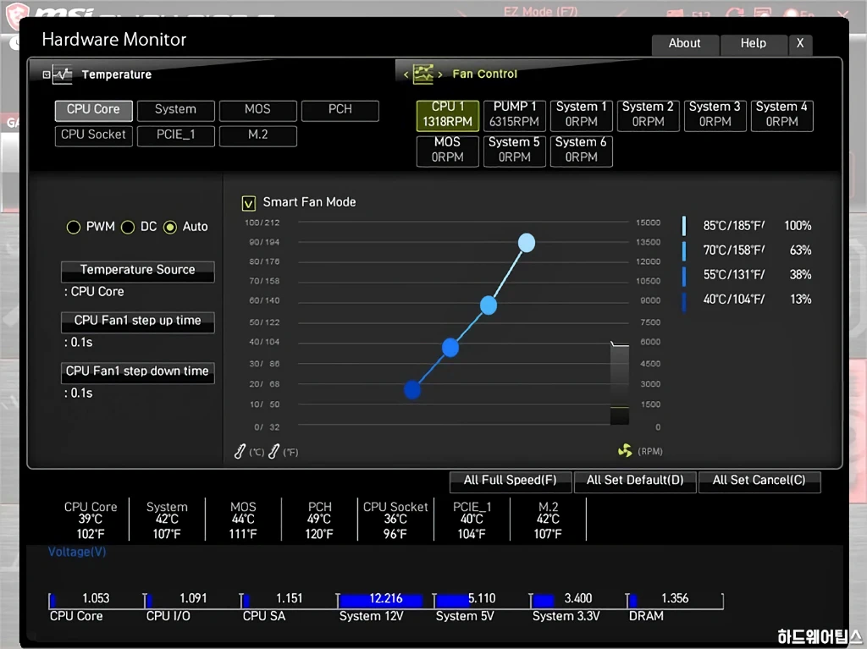Choose the System 3 fan
867x649 pixels.
pos(715,115)
